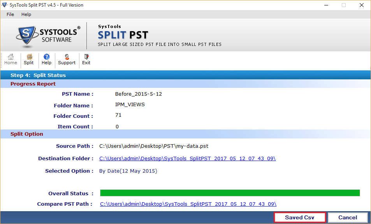Select the PST name Before_2015-5-12
371x224 pixels.
point(139,94)
